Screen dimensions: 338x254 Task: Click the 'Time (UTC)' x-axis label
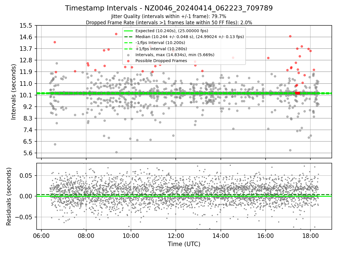click(184, 244)
